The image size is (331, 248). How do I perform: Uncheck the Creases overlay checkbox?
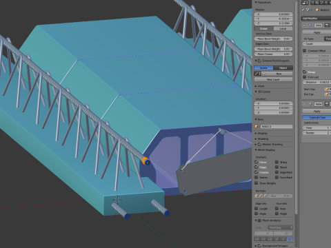coord(256,172)
